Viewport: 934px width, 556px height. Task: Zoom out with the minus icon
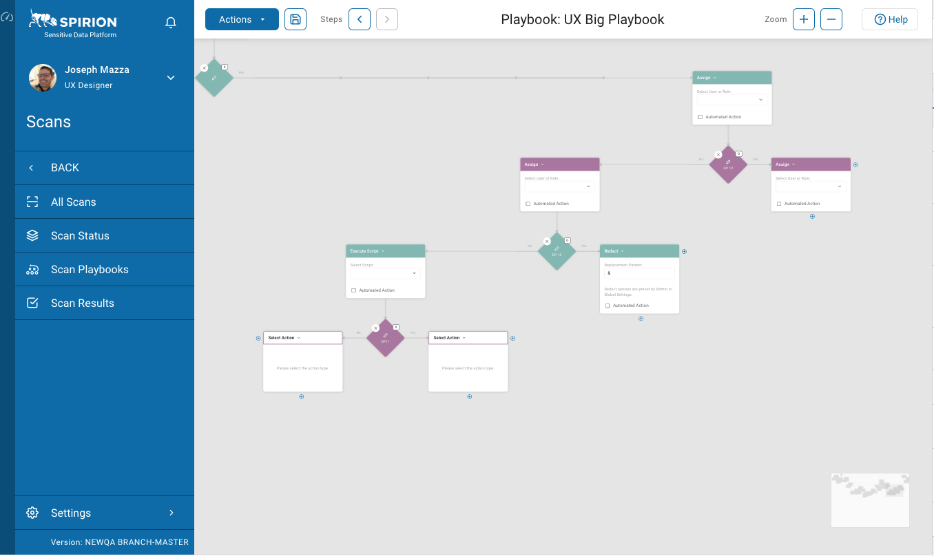(x=831, y=19)
